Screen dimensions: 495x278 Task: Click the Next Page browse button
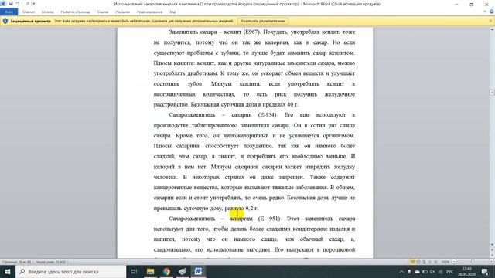(x=492, y=256)
